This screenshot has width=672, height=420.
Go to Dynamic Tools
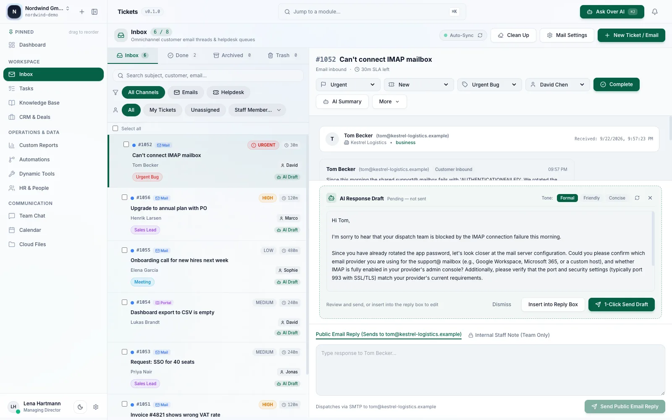pos(54,174)
